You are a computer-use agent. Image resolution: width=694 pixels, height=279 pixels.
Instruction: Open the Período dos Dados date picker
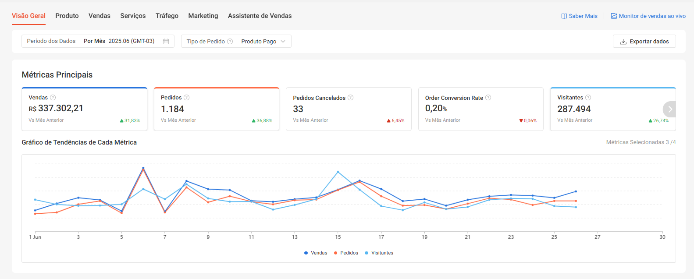(98, 41)
